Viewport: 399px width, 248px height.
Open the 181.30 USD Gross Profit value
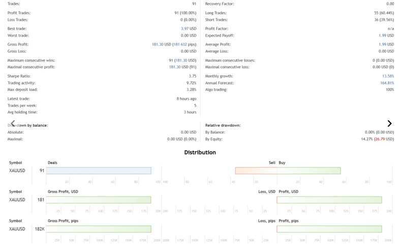pos(158,45)
